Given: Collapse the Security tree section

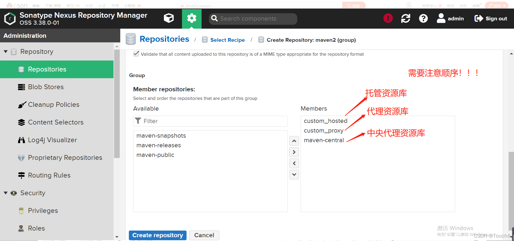Looking at the screenshot, I should [6, 193].
